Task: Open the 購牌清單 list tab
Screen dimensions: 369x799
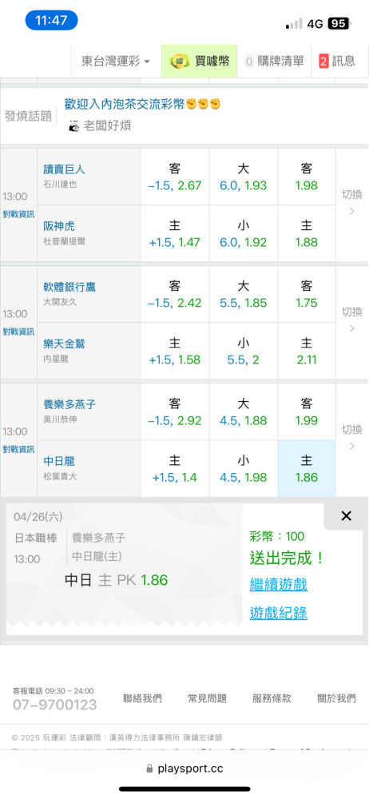Action: click(x=275, y=62)
